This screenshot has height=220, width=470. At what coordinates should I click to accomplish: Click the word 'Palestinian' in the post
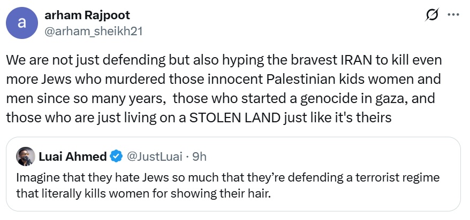pos(298,80)
